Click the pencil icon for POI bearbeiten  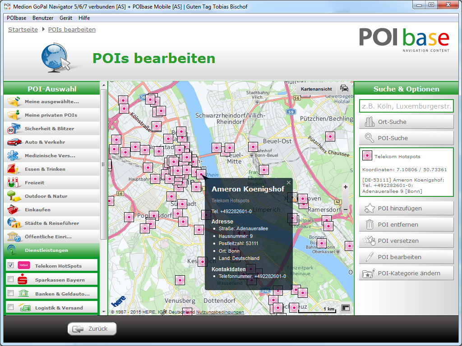click(370, 257)
